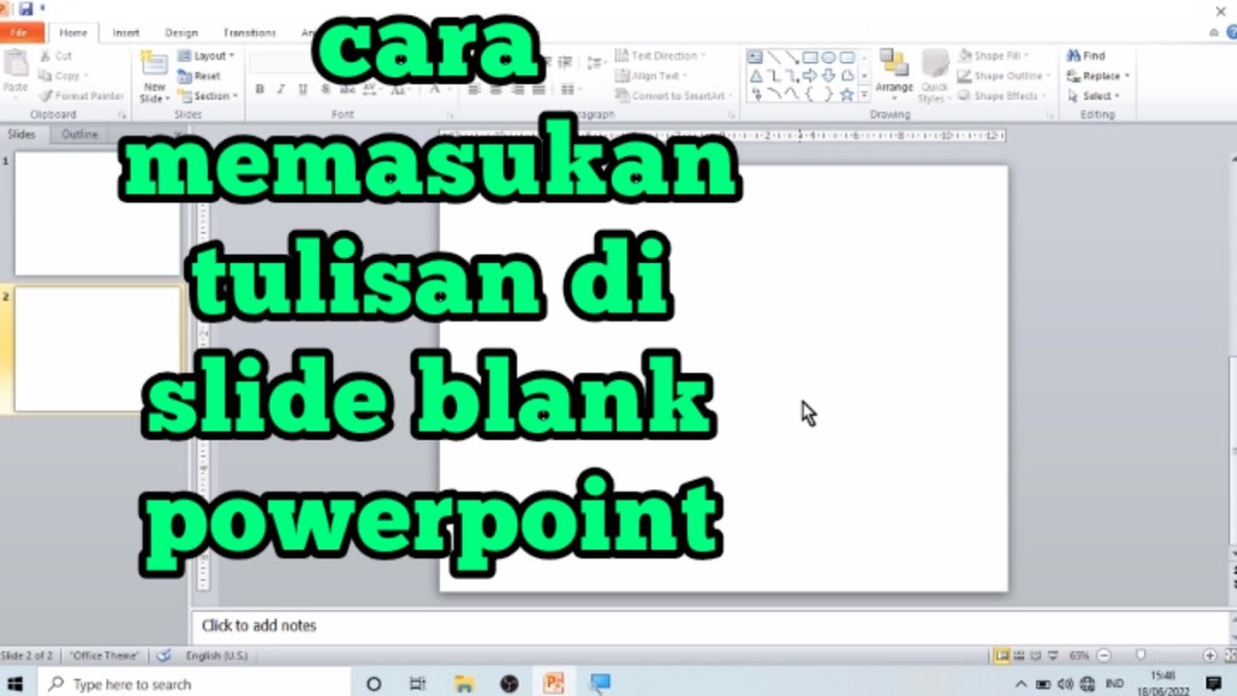Click the 65% zoom level
1237x696 pixels.
pyautogui.click(x=1079, y=655)
